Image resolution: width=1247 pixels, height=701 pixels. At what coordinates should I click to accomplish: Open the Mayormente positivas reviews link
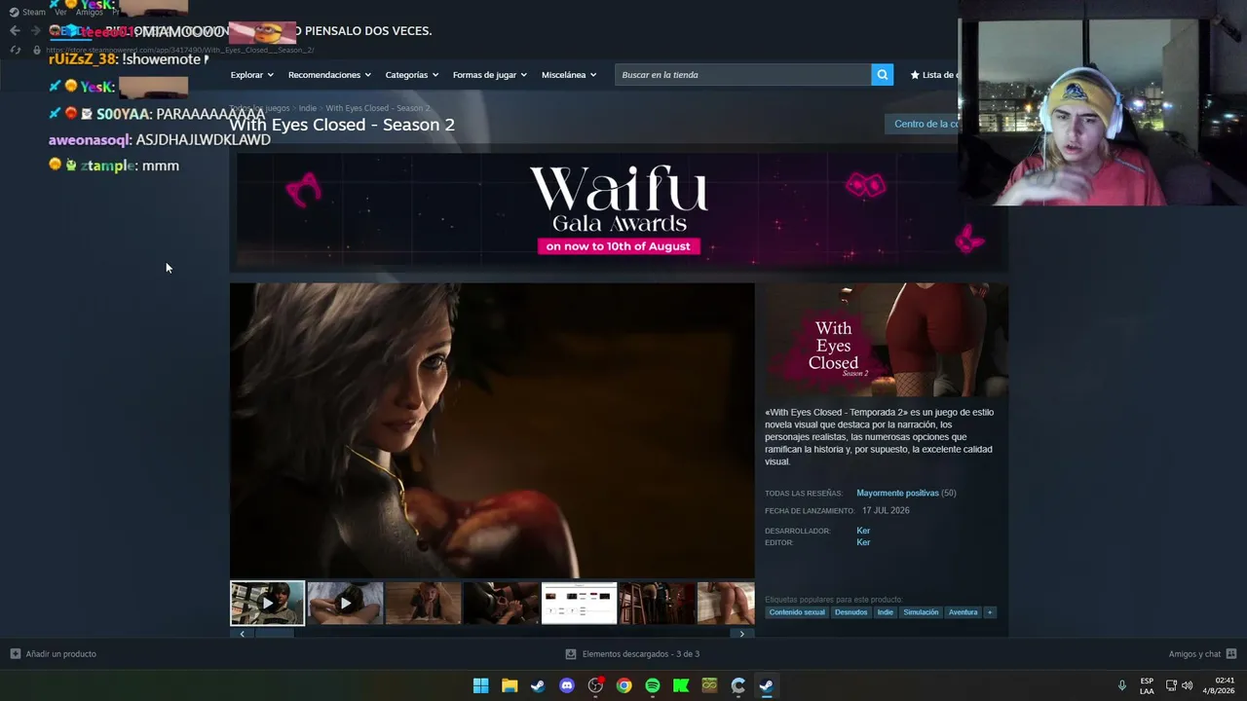(x=897, y=494)
